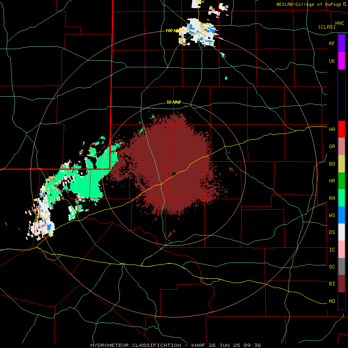348x348 pixels.
Task: Click the black radar site dot
Action: [x=174, y=174]
